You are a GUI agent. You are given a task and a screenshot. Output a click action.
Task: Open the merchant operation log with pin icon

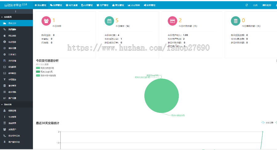(x=16, y=142)
